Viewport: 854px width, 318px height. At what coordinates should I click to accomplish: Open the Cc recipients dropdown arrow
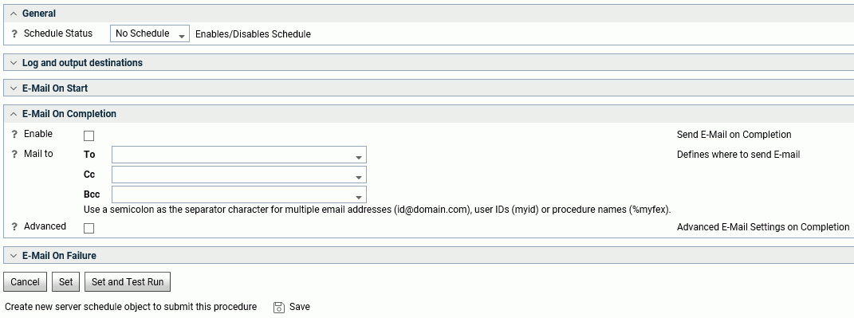358,178
